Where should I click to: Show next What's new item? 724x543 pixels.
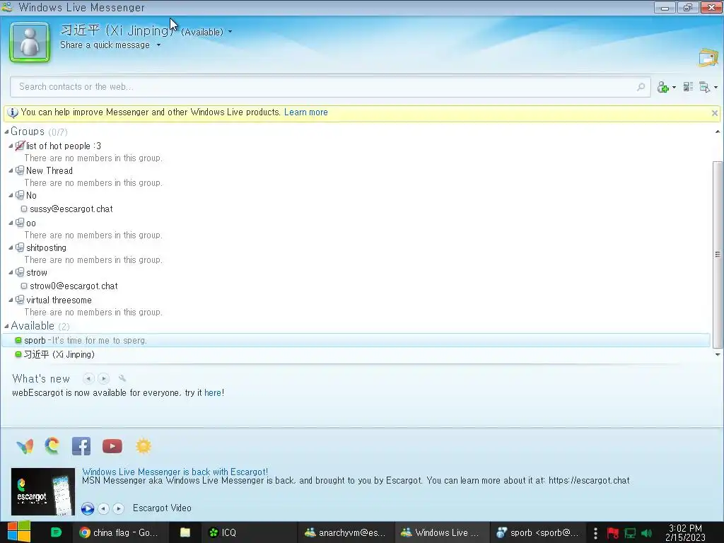pyautogui.click(x=104, y=379)
